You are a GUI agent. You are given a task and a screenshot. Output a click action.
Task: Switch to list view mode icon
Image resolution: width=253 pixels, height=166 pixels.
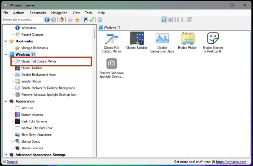[x=177, y=20]
